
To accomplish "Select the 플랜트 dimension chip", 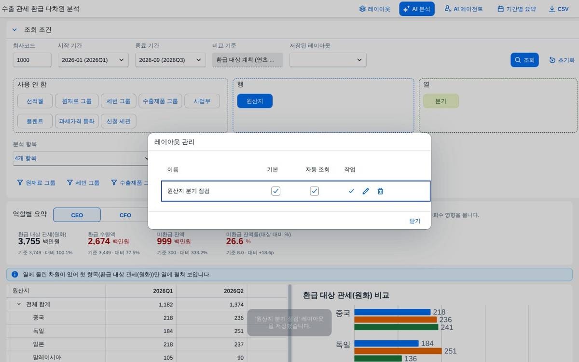I will (x=35, y=121).
